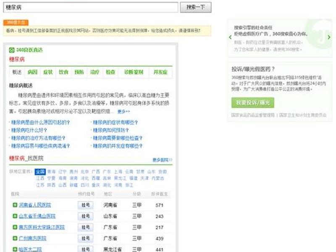Show previous banner with left arrow
The image size is (336, 252).
(230, 37)
